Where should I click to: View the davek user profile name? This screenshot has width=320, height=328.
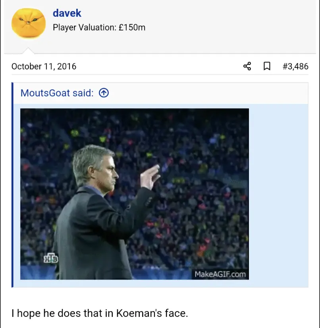coord(67,13)
